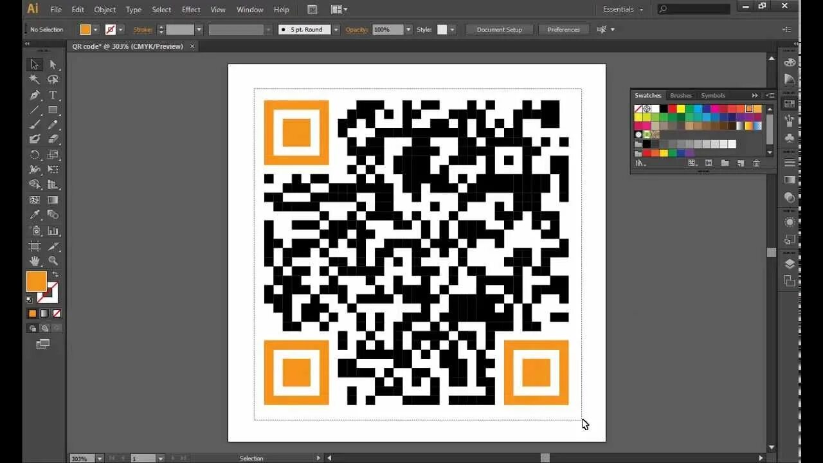823x463 pixels.
Task: Click orange Fill box in toolbox
Action: [37, 282]
